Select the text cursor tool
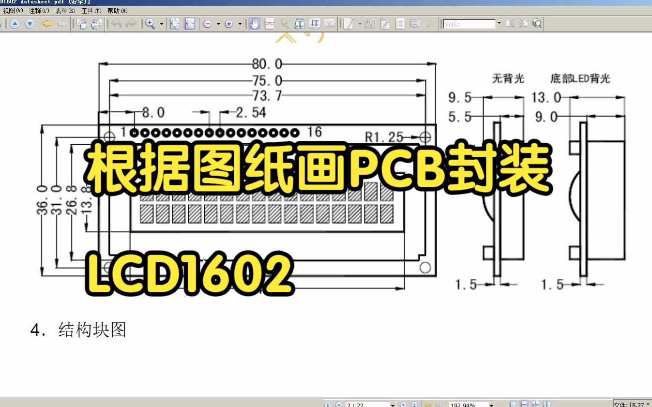 coord(315,23)
